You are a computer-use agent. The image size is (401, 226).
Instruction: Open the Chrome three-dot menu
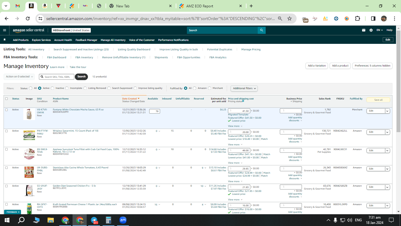tap(395, 19)
